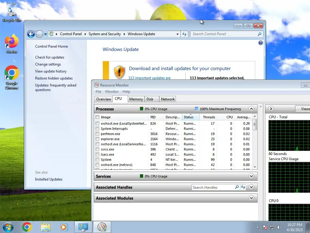Check the lsass.exe process checkbox
This screenshot has width=310, height=233.
point(97,154)
